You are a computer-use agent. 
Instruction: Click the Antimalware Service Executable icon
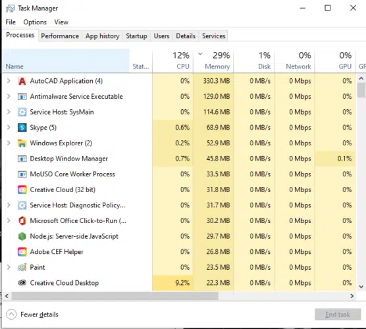(x=22, y=97)
